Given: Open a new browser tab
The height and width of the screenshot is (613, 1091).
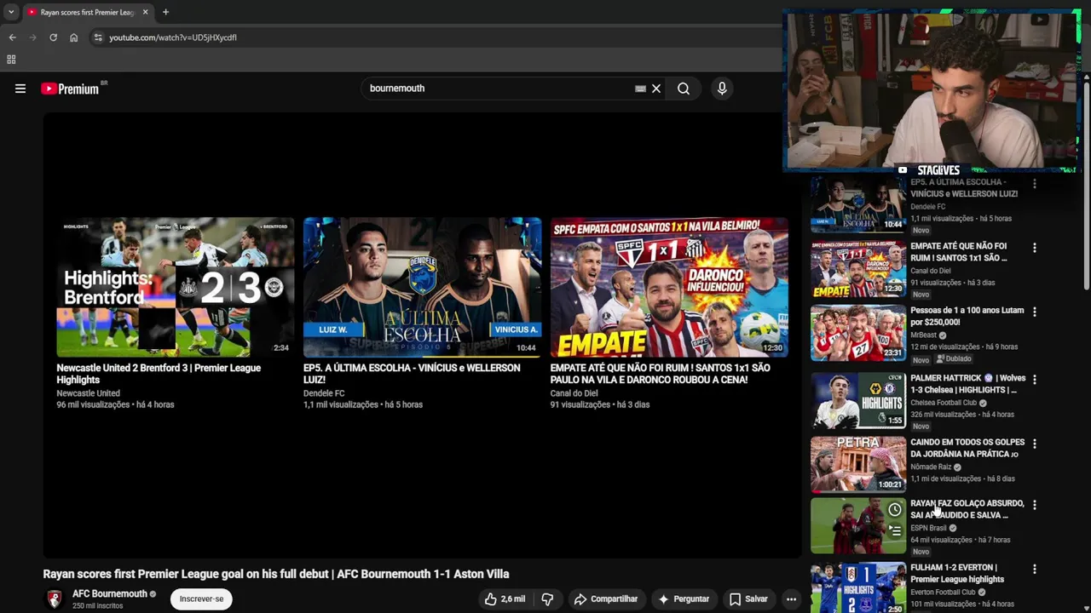Looking at the screenshot, I should (x=165, y=12).
